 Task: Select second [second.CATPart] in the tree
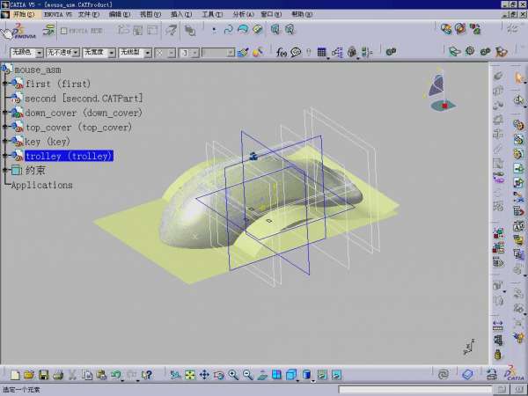click(x=84, y=99)
